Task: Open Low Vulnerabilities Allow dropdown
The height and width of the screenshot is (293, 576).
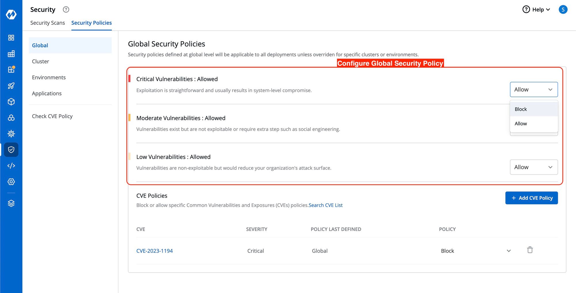Action: point(534,167)
